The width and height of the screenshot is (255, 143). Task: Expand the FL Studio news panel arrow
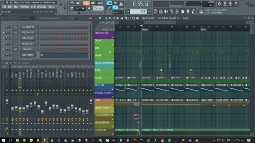click(234, 11)
